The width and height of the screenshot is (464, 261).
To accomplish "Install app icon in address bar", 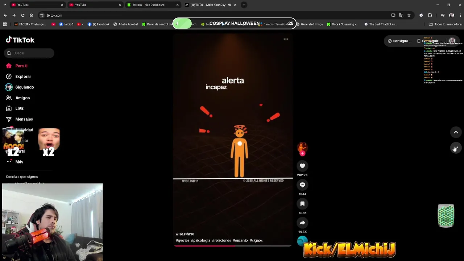I will 393,15.
